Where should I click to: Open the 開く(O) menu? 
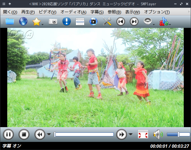pos(10,12)
